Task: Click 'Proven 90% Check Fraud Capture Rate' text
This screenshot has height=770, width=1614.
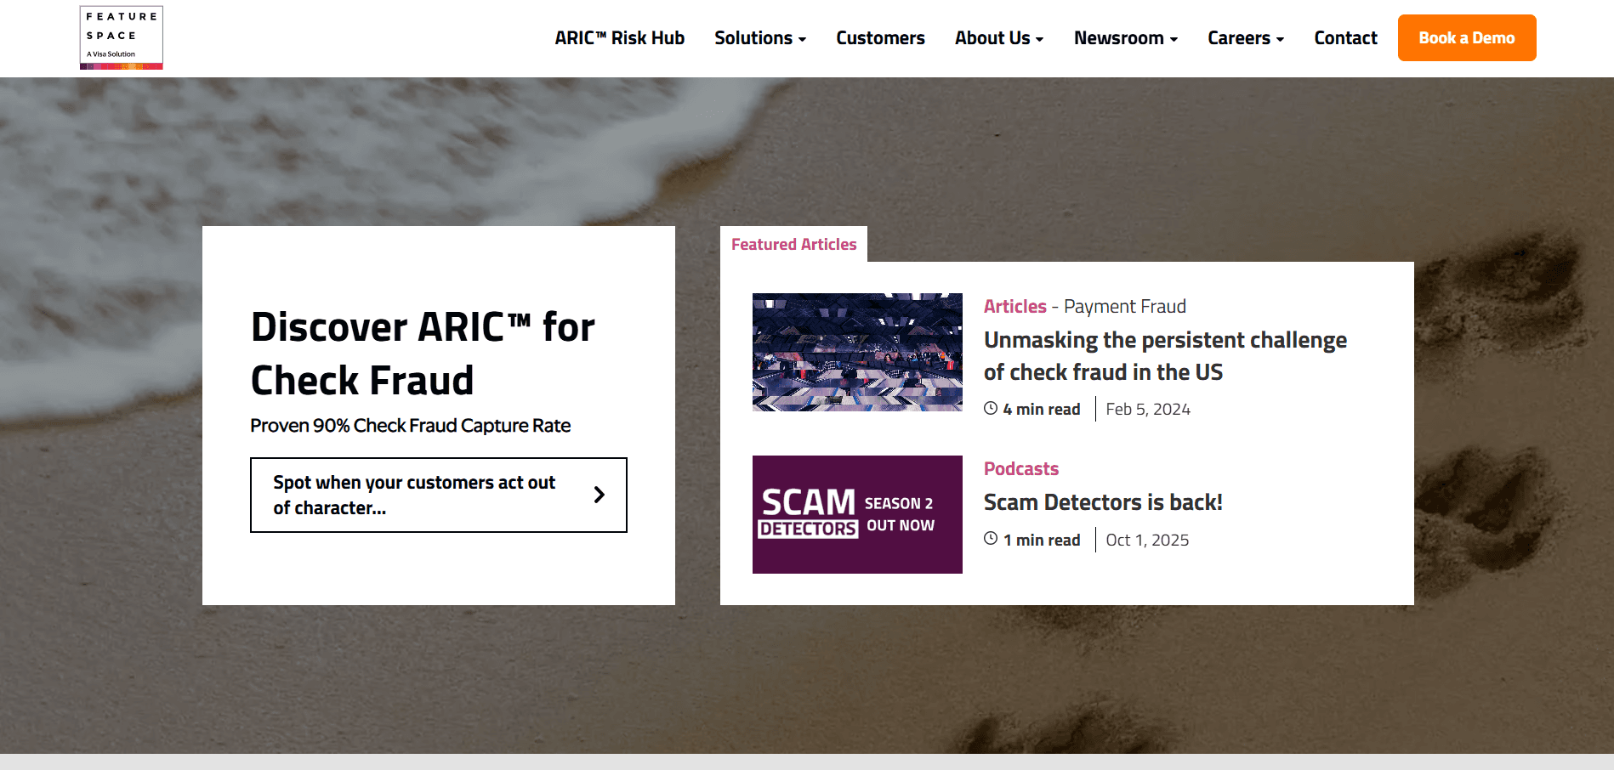Action: coord(410,426)
